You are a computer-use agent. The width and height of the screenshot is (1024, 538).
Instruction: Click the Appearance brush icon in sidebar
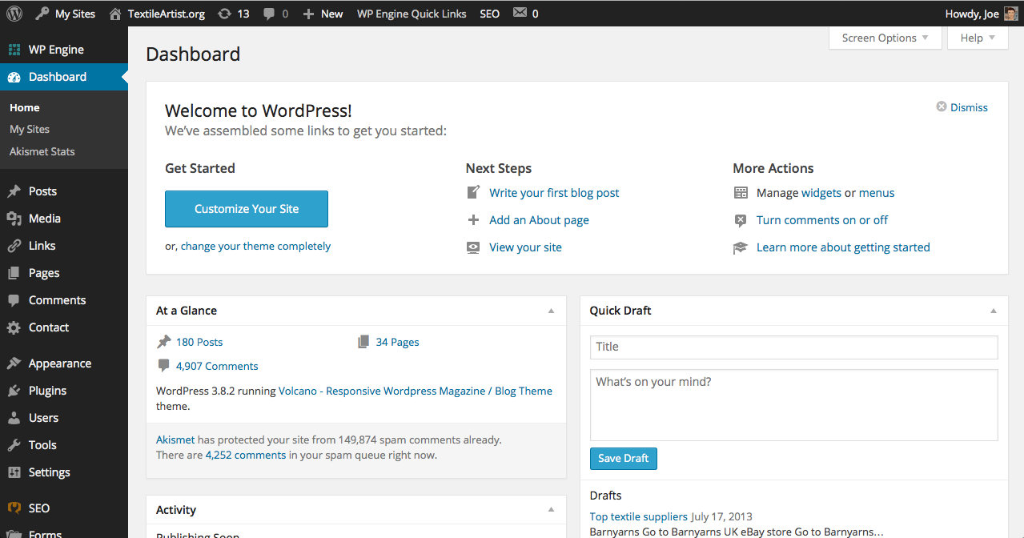[14, 363]
